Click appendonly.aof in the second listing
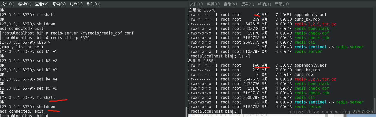Image resolution: width=376 pixels, height=117 pixels. (x=311, y=65)
